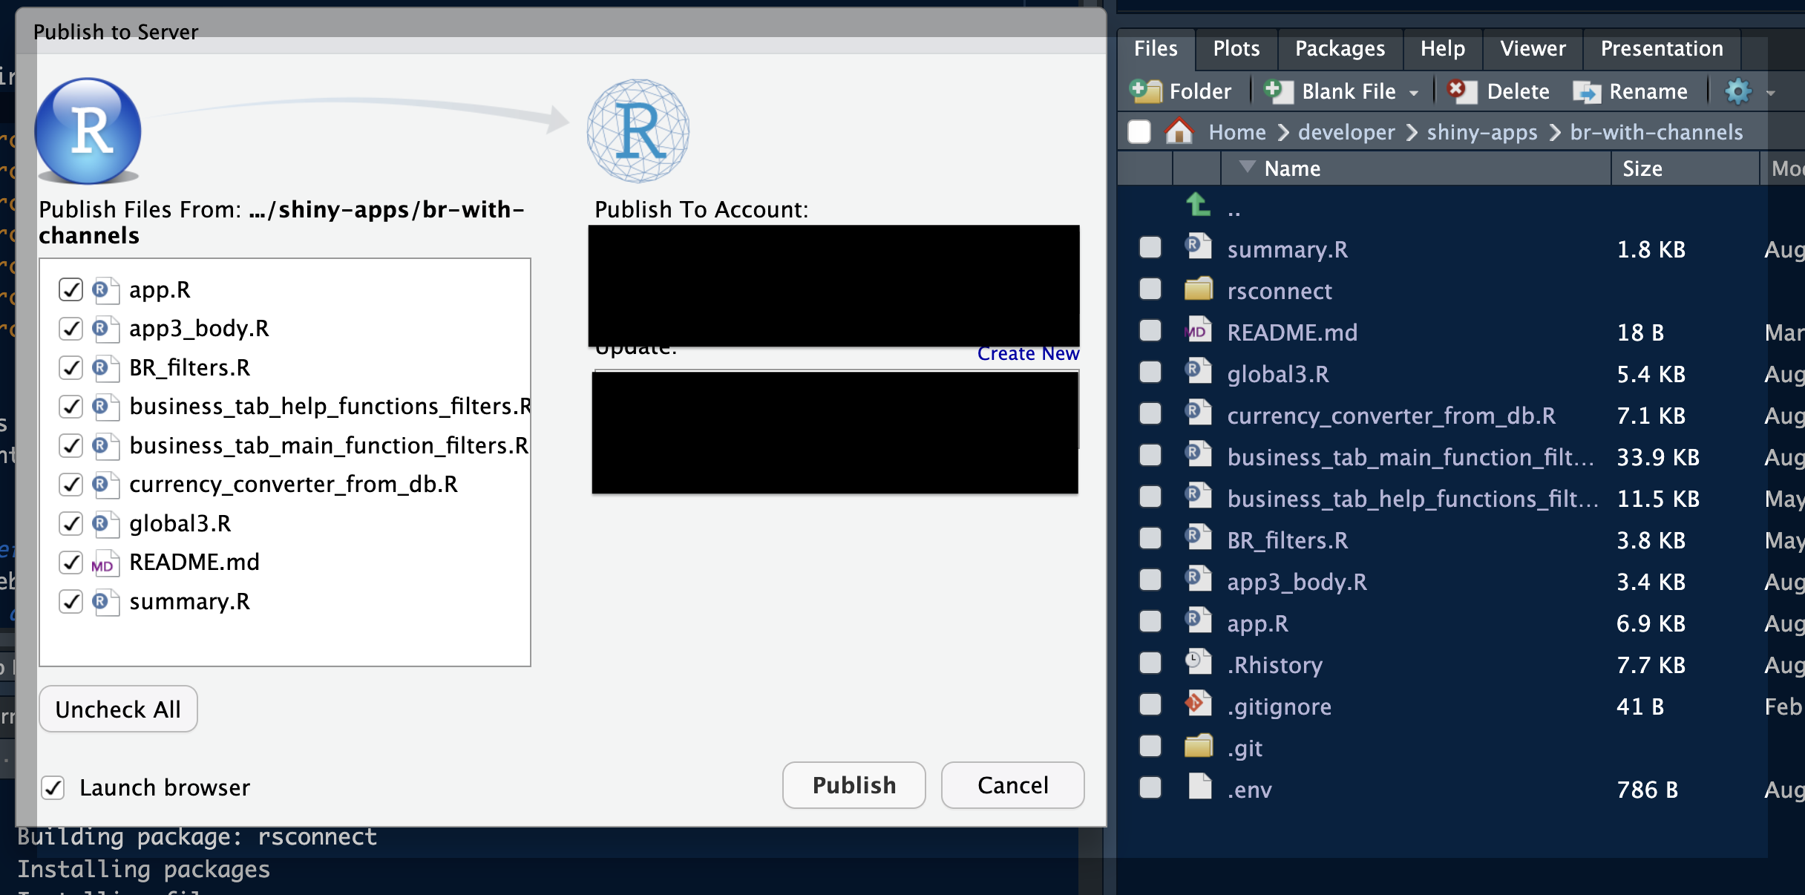Switch to the Packages tab
Image resolution: width=1805 pixels, height=895 pixels.
(1340, 48)
